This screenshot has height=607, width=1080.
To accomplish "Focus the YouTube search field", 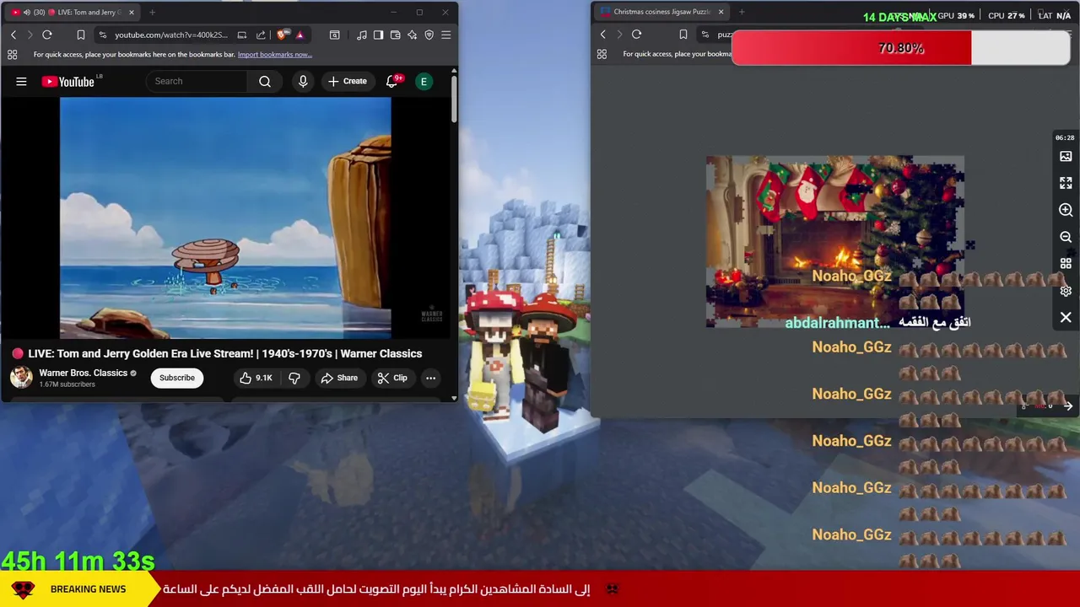I will [x=197, y=81].
